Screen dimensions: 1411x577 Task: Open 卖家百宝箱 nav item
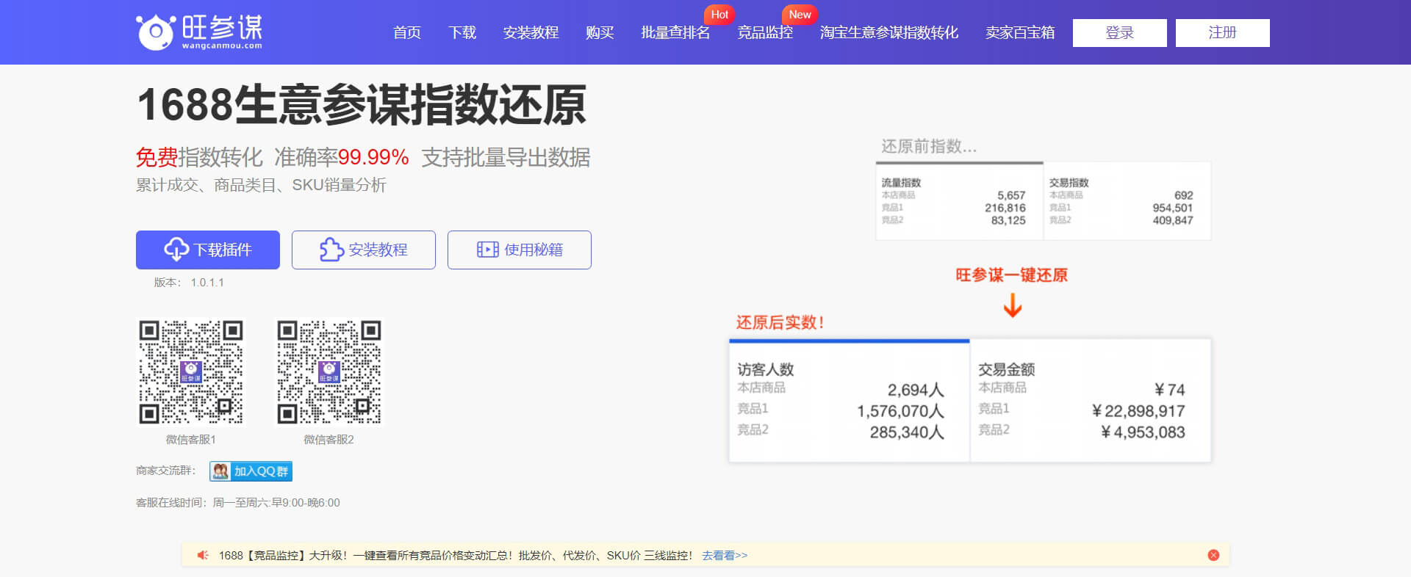click(1020, 33)
